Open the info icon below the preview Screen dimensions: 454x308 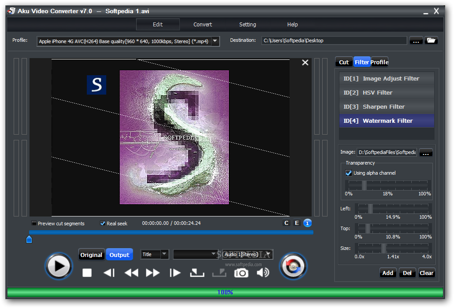[x=307, y=223]
